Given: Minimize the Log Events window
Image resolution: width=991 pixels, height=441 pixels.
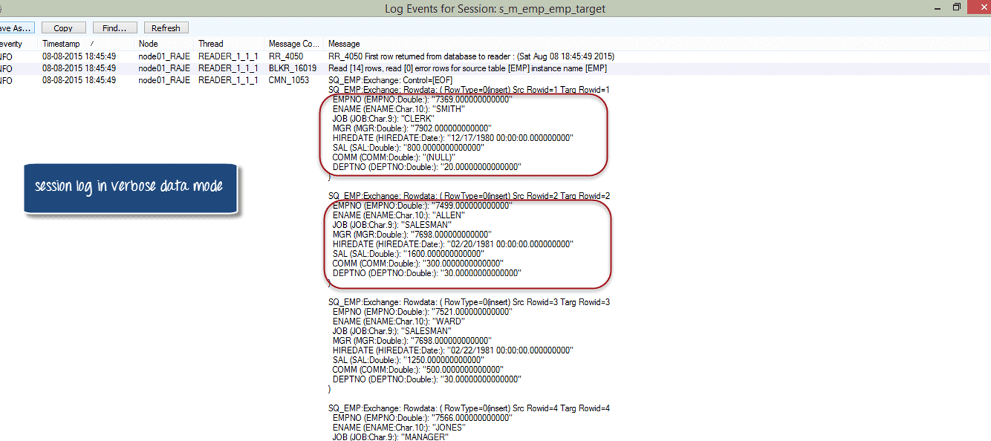Looking at the screenshot, I should point(938,8).
